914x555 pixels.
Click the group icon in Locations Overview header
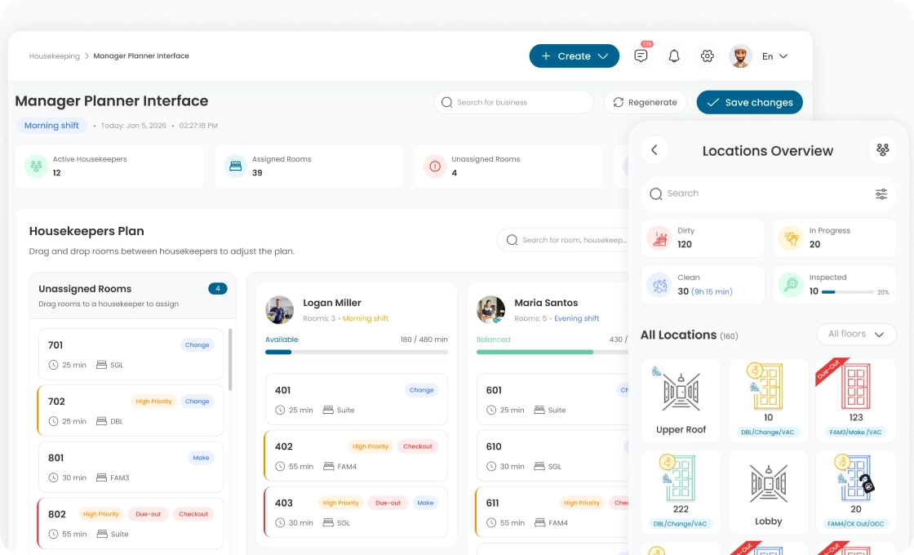click(882, 150)
